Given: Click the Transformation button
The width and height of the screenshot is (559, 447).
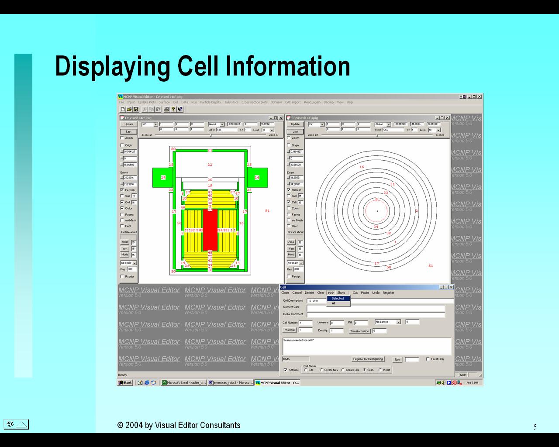Looking at the screenshot, I should [360, 331].
